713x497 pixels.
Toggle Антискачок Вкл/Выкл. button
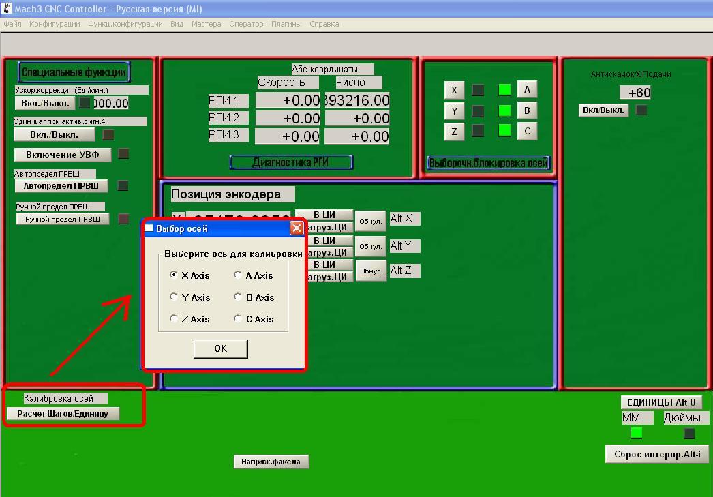pos(603,110)
